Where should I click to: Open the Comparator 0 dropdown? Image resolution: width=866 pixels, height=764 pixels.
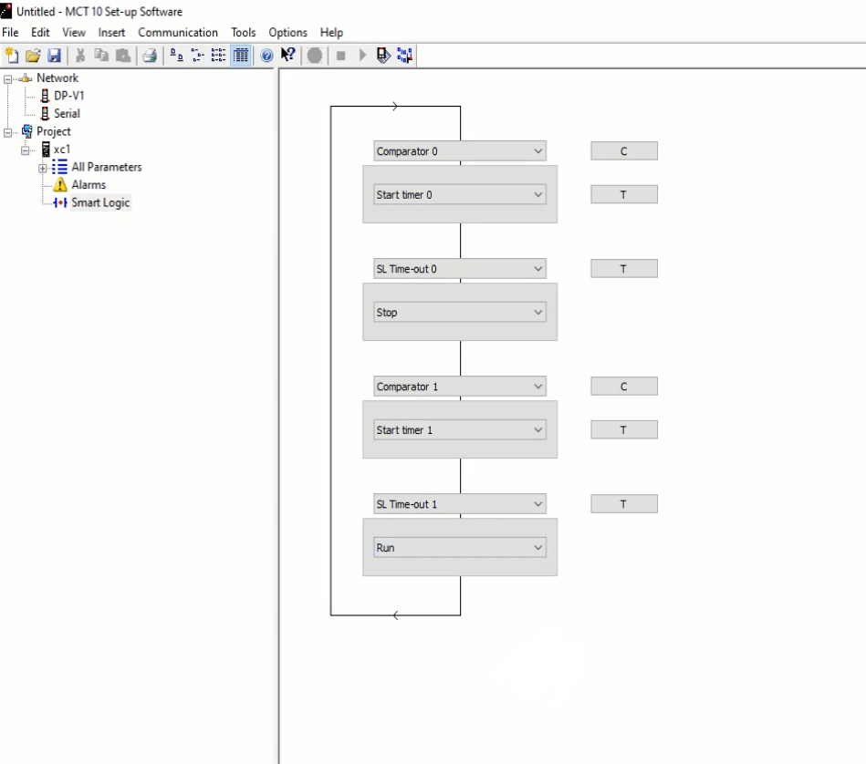pos(537,151)
